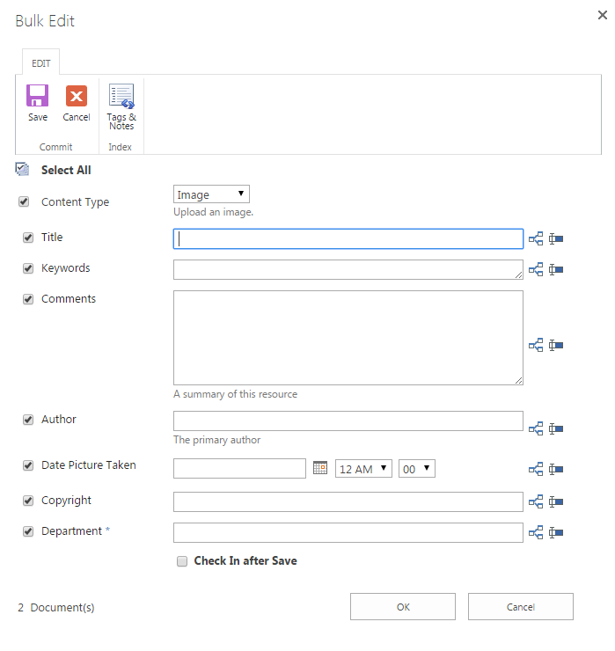Screen dimensions: 615x651
Task: Click the hierarchy icon beside Copyright field
Action: pyautogui.click(x=536, y=501)
